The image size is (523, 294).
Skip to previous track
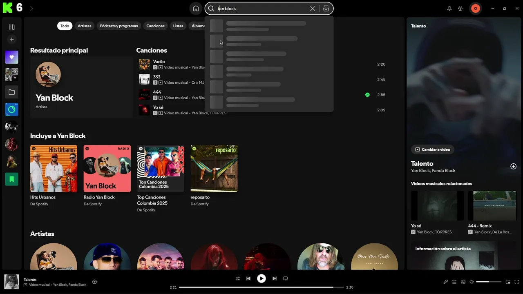click(x=248, y=278)
